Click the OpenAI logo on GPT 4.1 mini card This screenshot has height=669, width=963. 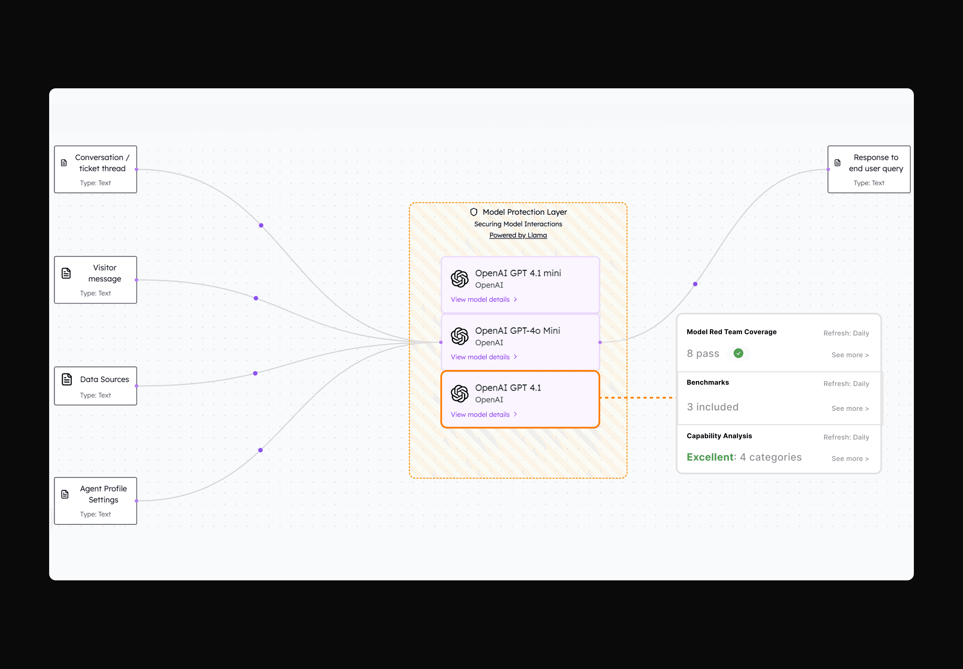click(459, 279)
